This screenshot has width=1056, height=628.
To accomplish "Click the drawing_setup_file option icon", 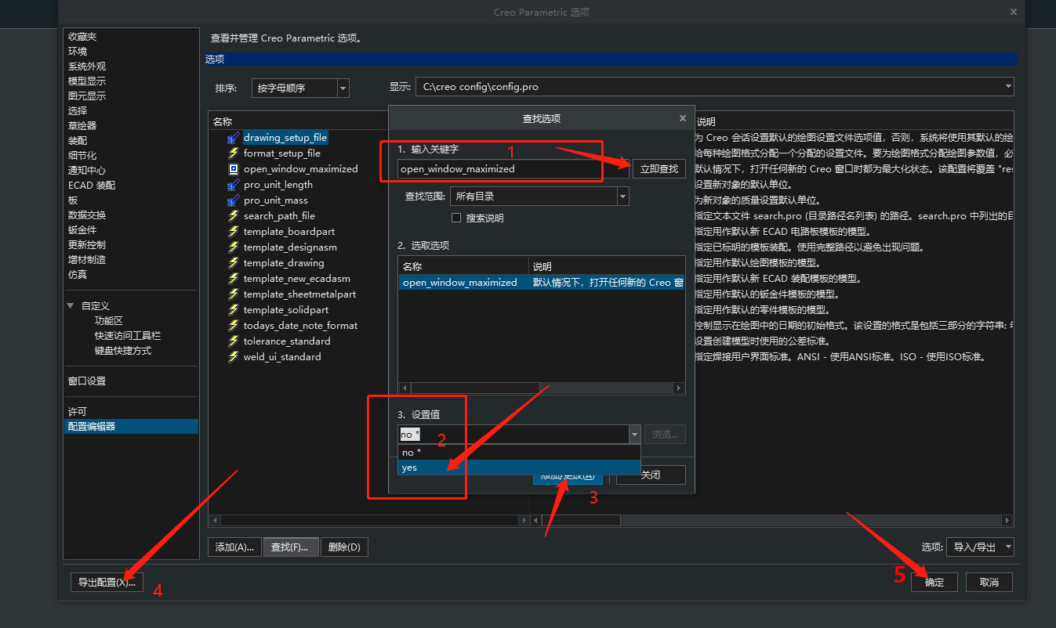I will tap(233, 138).
